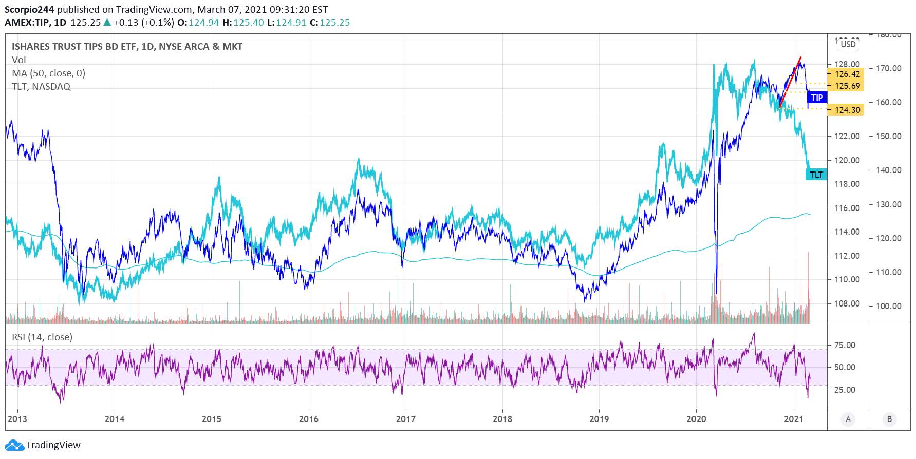
Task: Toggle auto scale with the A button
Action: tap(848, 419)
